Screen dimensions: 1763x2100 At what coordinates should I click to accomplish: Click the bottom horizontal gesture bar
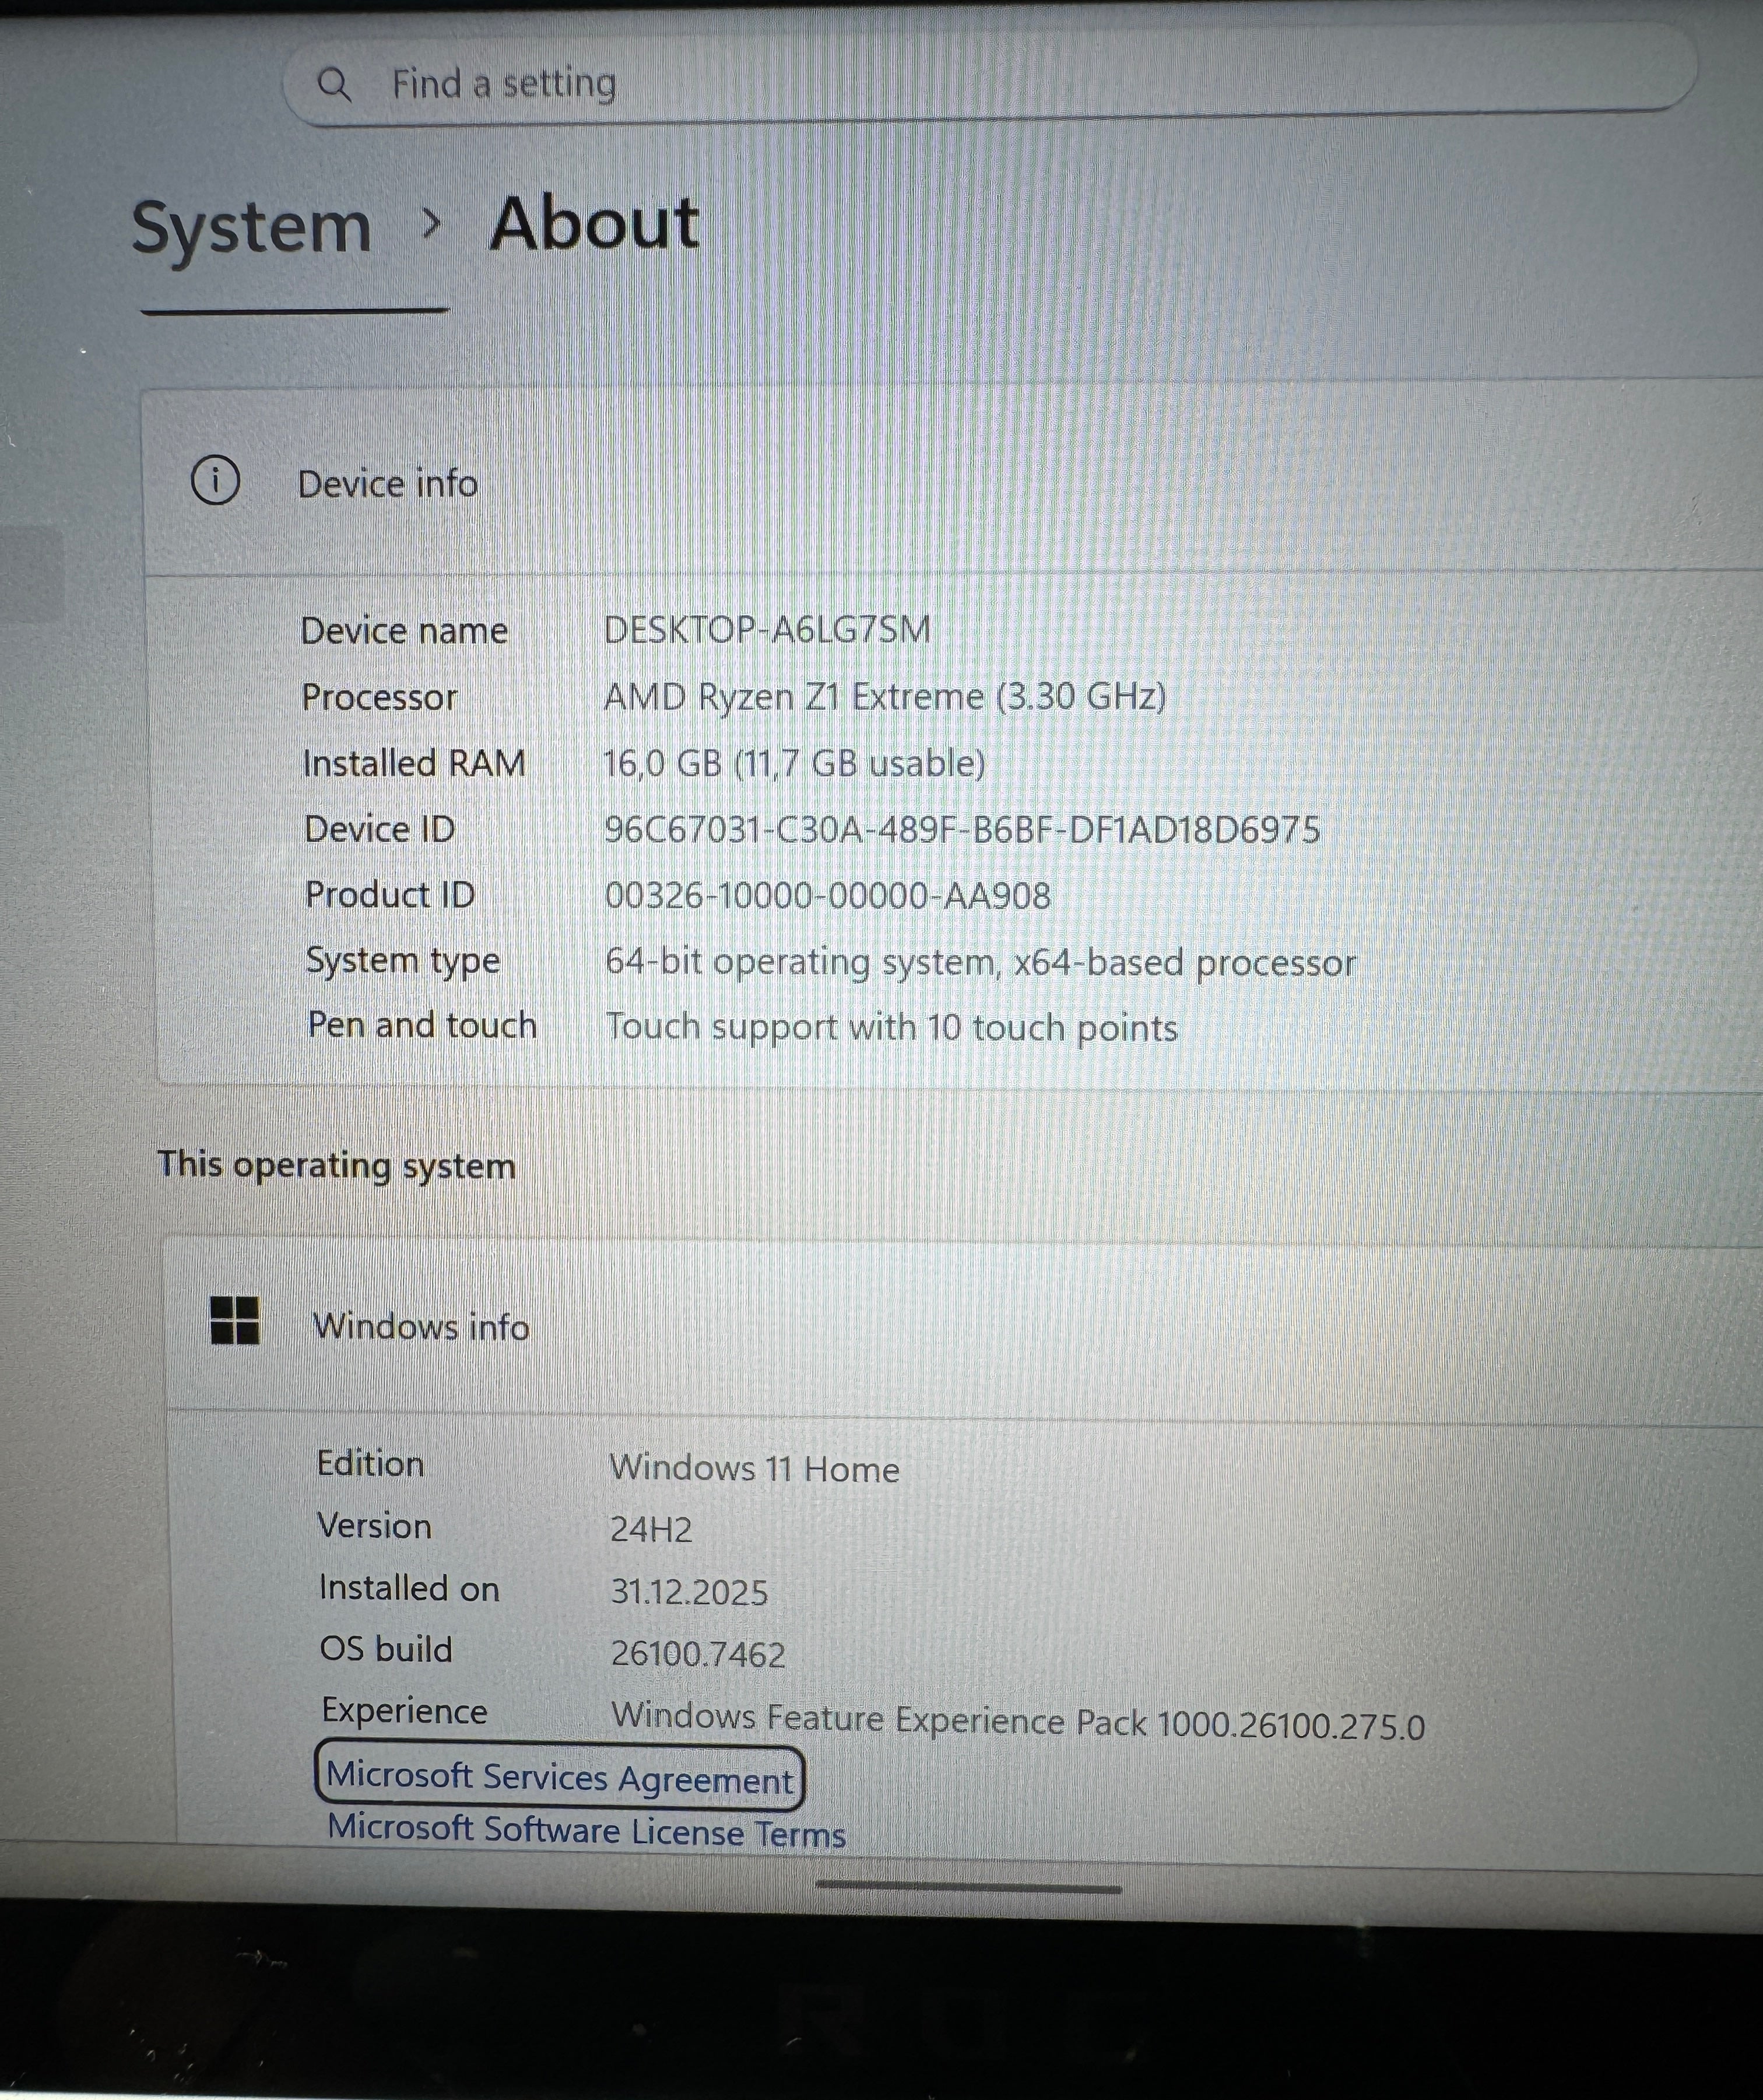tap(967, 1888)
